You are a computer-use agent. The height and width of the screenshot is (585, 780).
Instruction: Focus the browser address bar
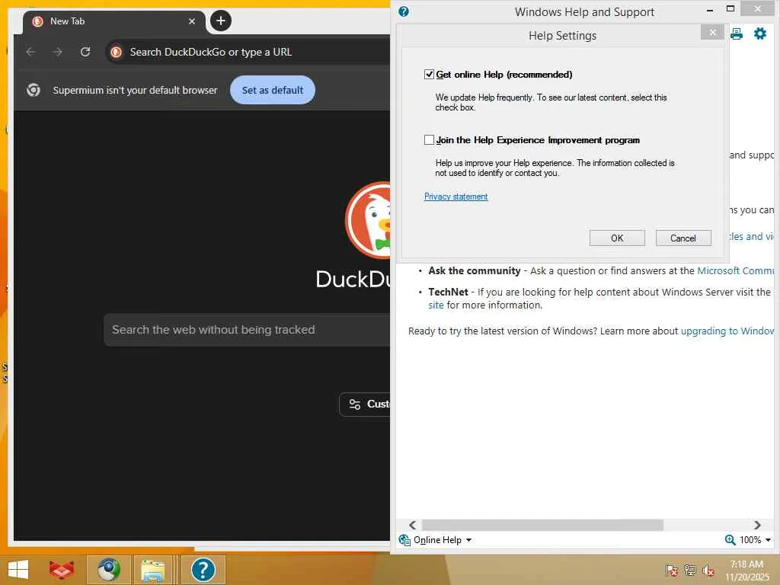click(x=249, y=52)
